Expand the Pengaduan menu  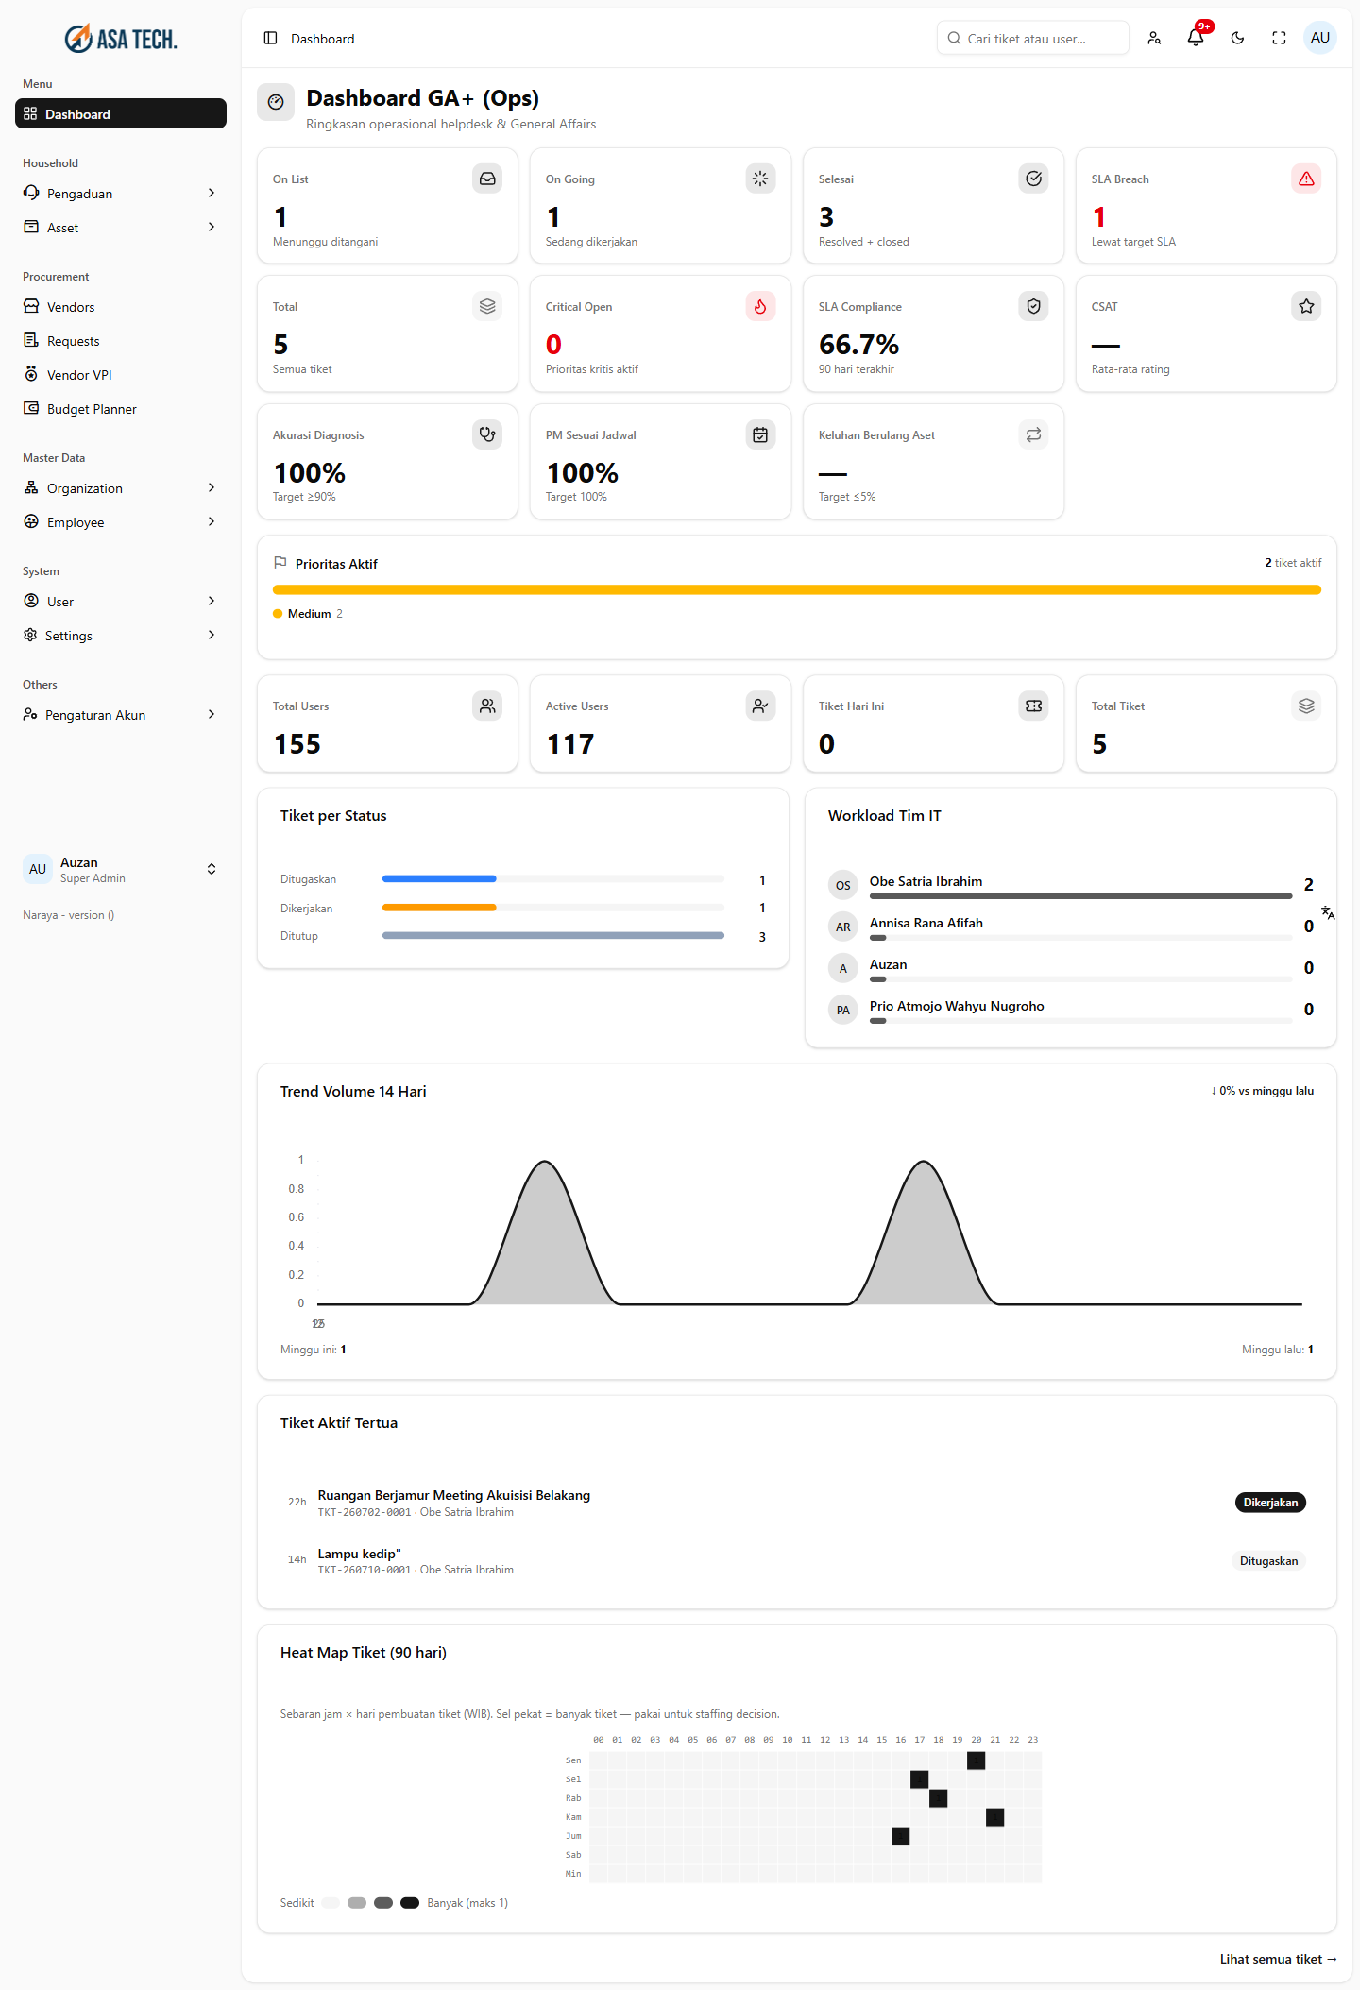(x=121, y=194)
